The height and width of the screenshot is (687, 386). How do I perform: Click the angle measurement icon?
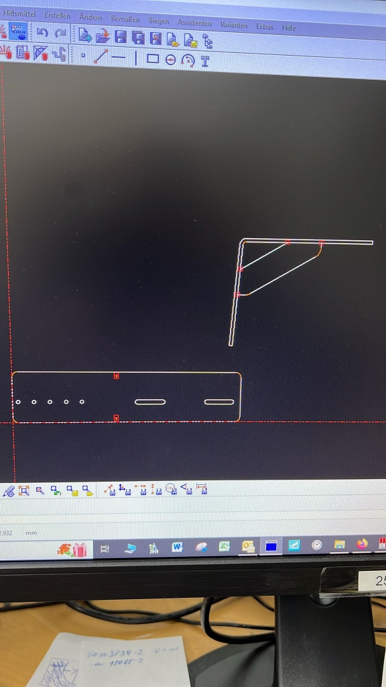[186, 489]
